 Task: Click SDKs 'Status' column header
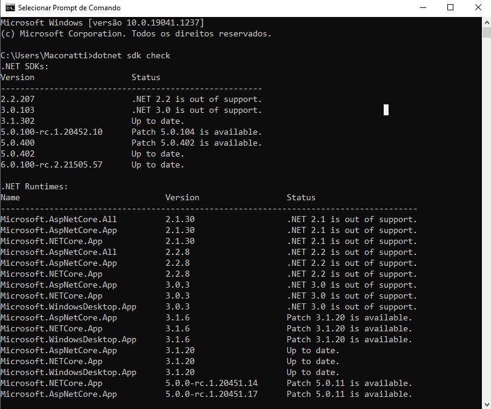pos(146,78)
